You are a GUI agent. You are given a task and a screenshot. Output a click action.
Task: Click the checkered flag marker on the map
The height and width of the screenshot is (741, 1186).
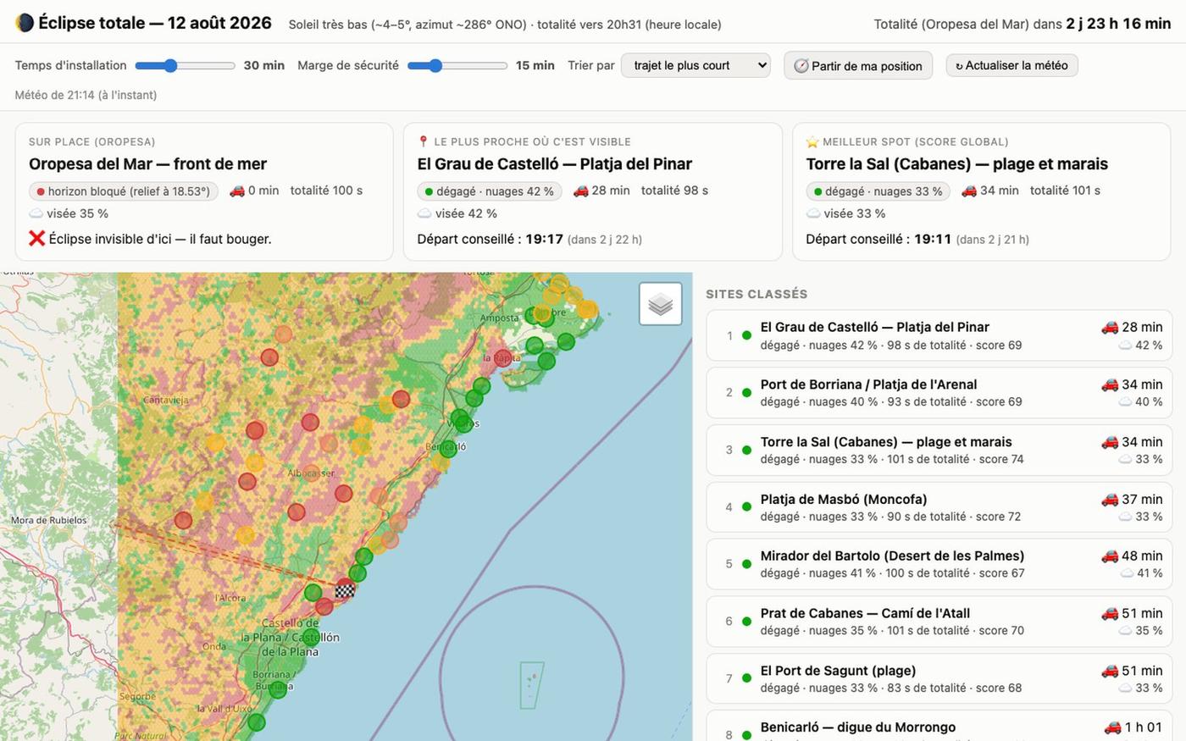344,589
